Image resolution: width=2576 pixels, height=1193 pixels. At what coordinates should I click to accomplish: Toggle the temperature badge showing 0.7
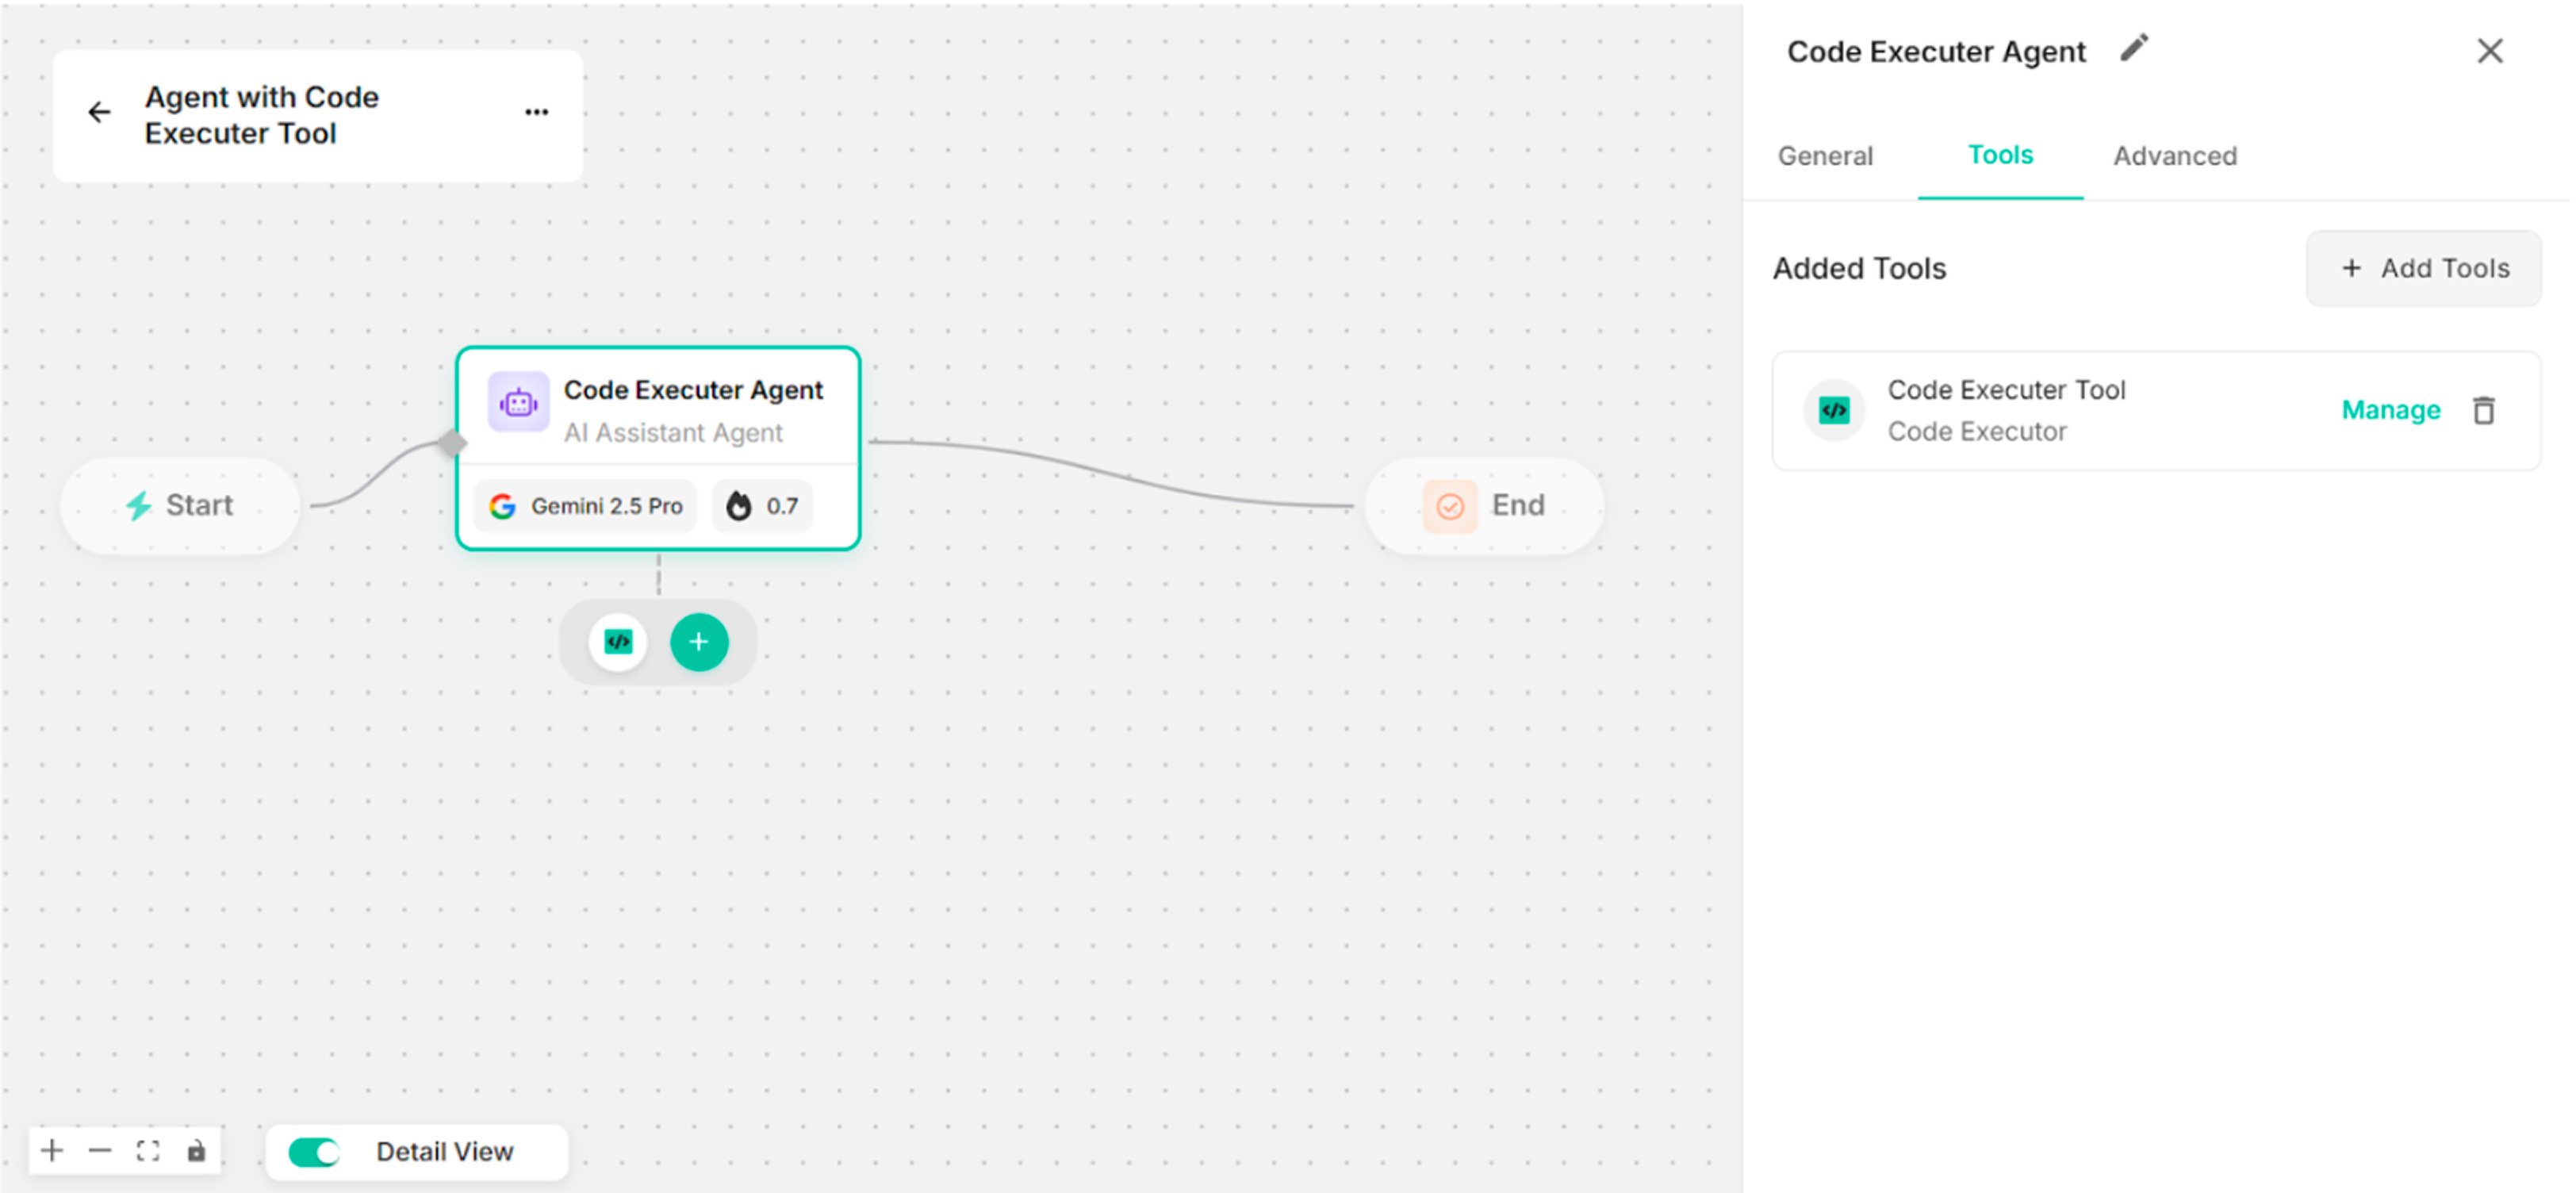761,505
